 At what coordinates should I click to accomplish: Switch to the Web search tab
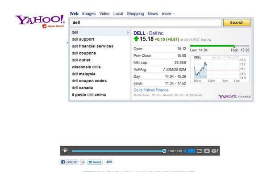coord(74,14)
